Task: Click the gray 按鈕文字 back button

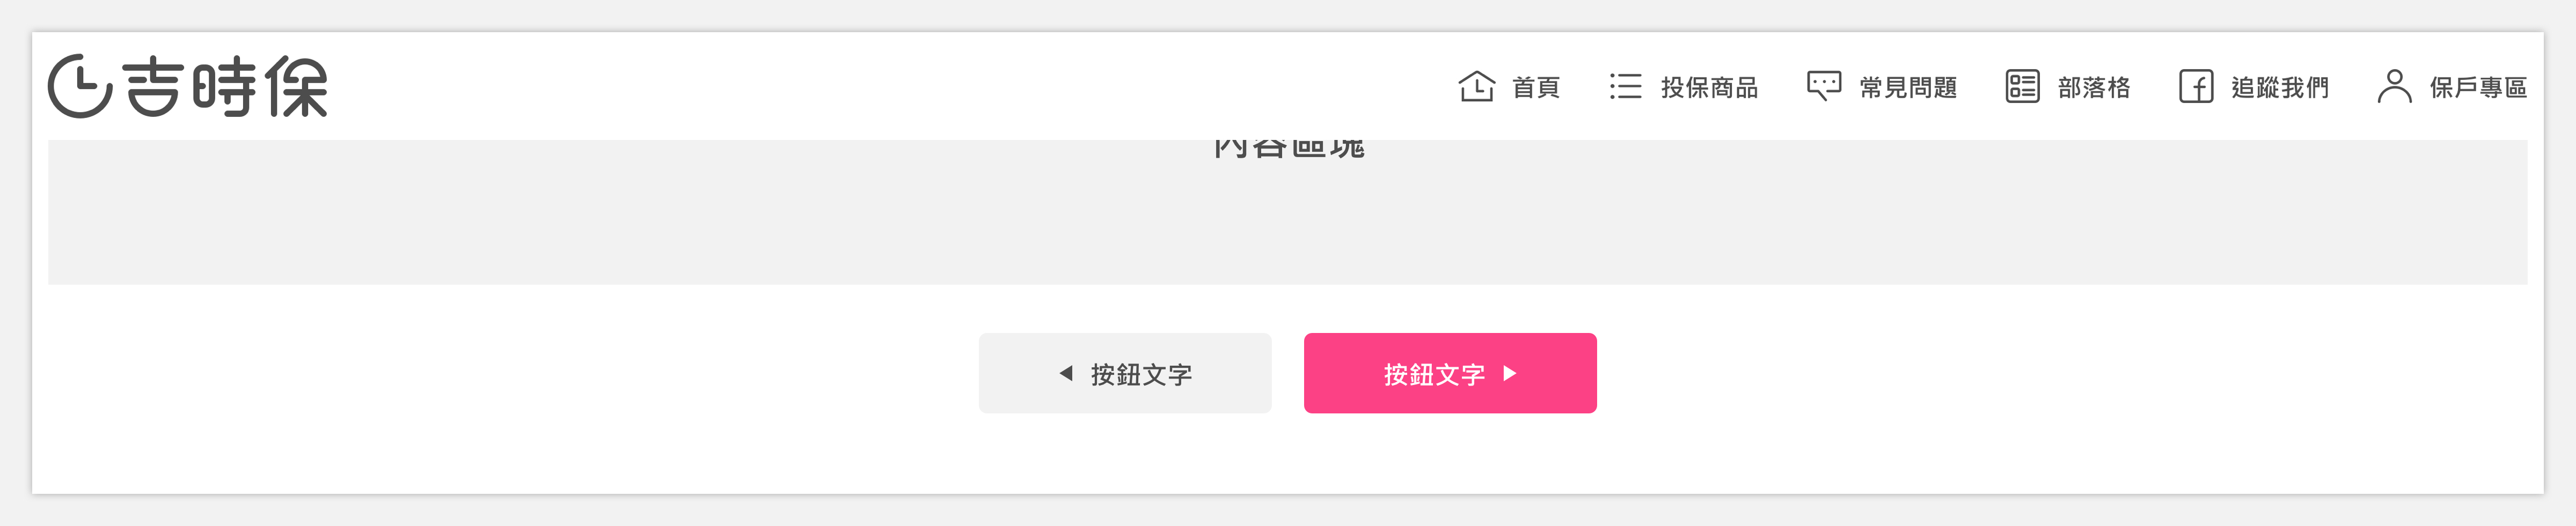Action: 1125,373
